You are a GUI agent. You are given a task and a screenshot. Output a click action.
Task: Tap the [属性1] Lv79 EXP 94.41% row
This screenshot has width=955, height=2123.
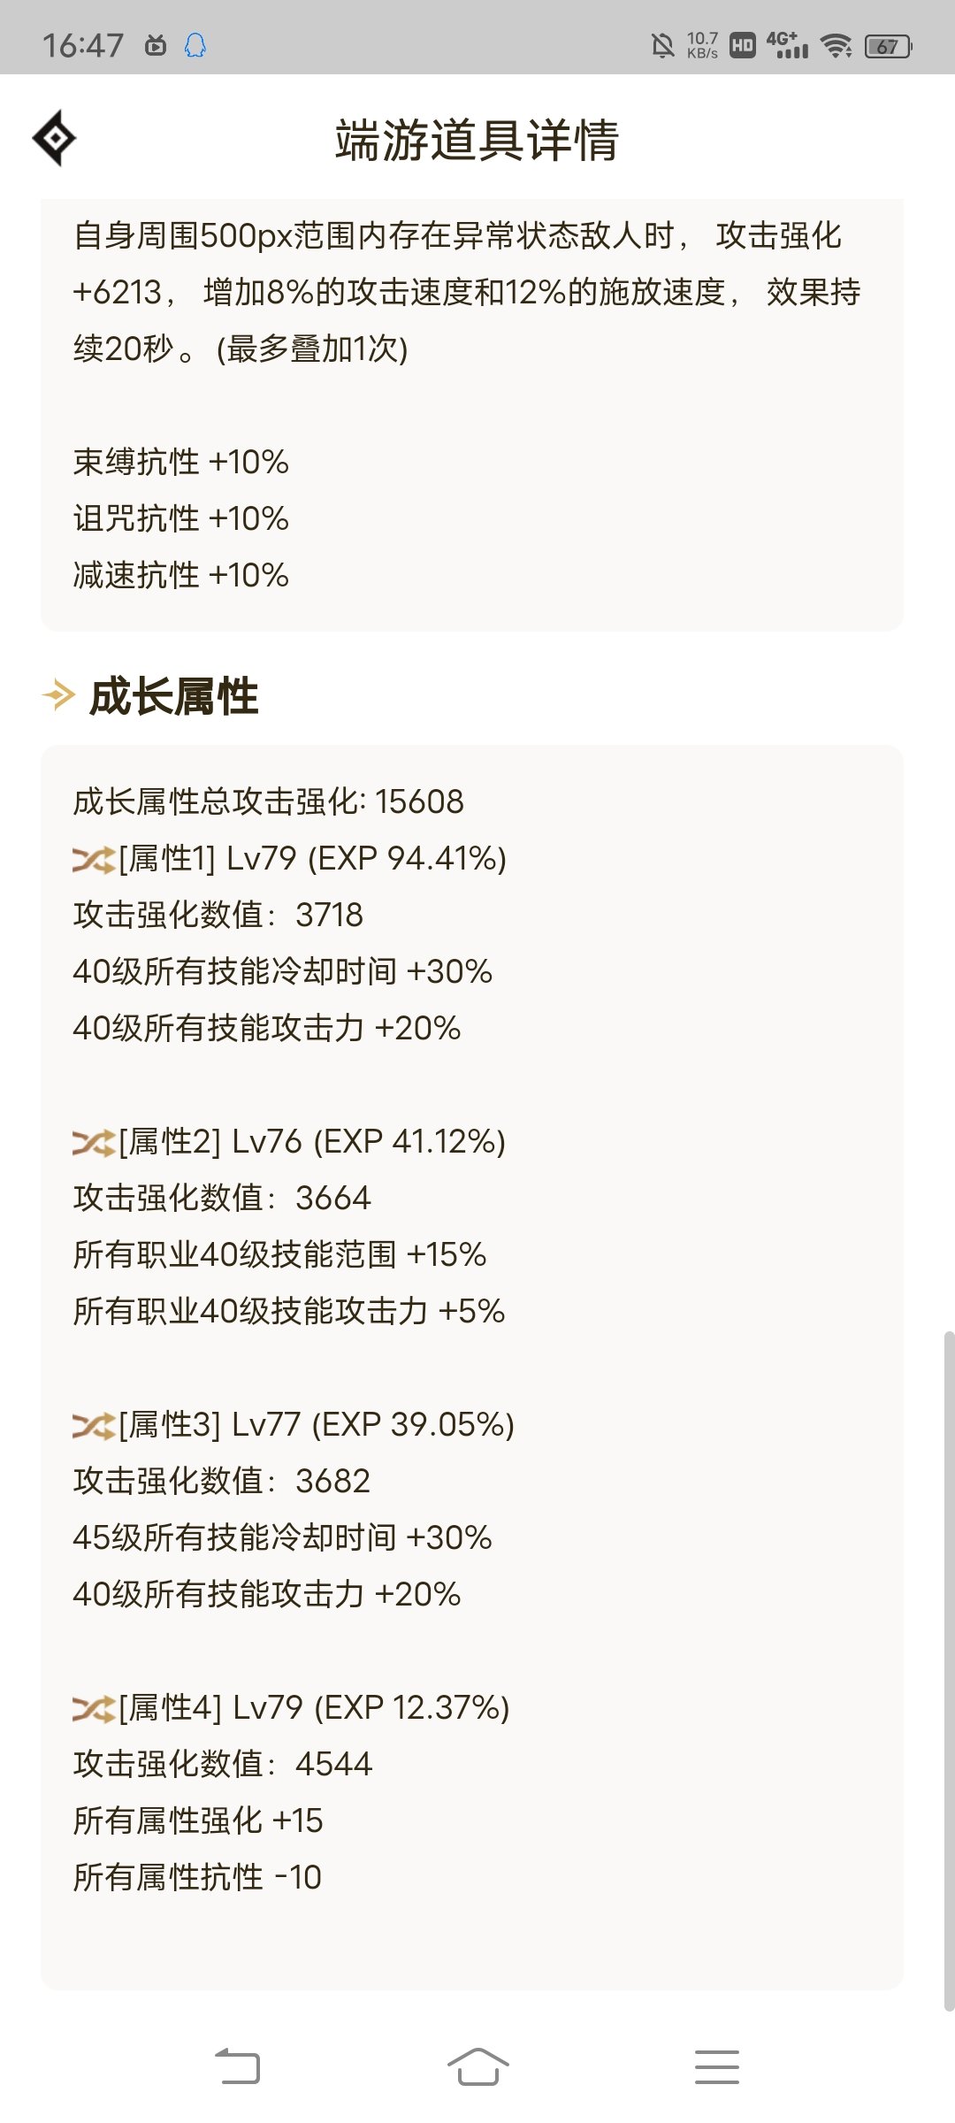tap(290, 859)
